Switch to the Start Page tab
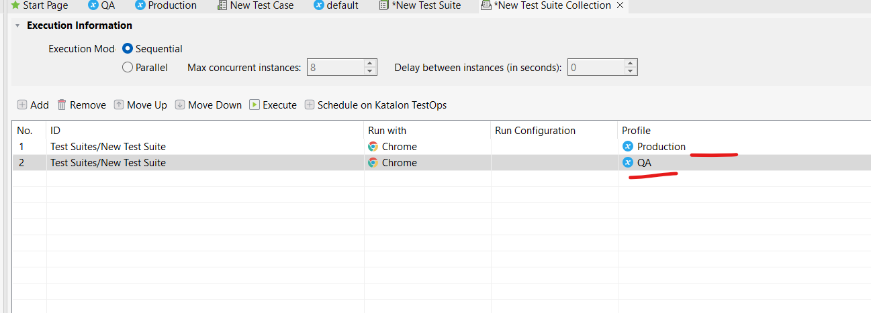Viewport: 871px width, 313px height. point(39,5)
